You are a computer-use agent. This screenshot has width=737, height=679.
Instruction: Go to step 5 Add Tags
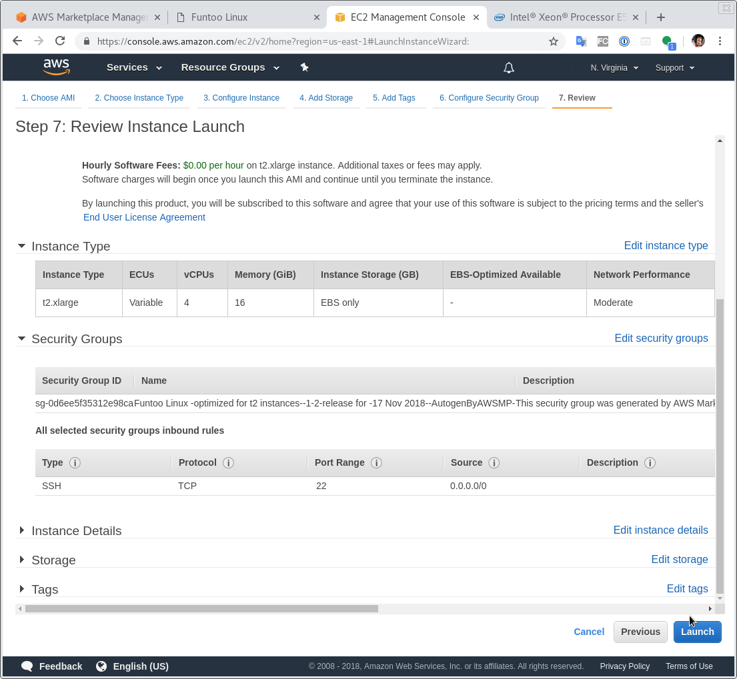click(x=394, y=98)
